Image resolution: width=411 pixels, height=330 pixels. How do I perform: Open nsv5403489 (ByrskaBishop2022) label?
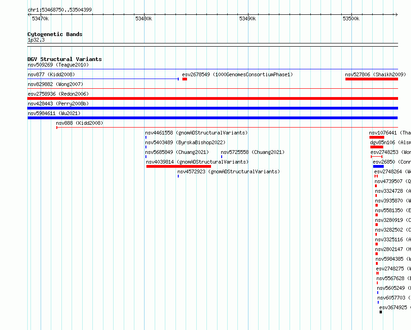(x=185, y=142)
